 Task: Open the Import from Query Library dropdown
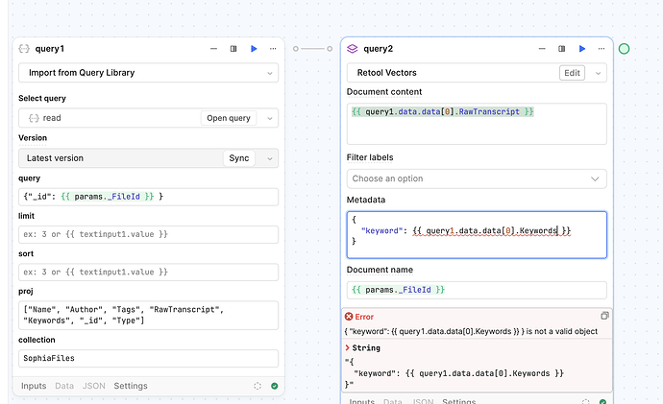click(148, 73)
